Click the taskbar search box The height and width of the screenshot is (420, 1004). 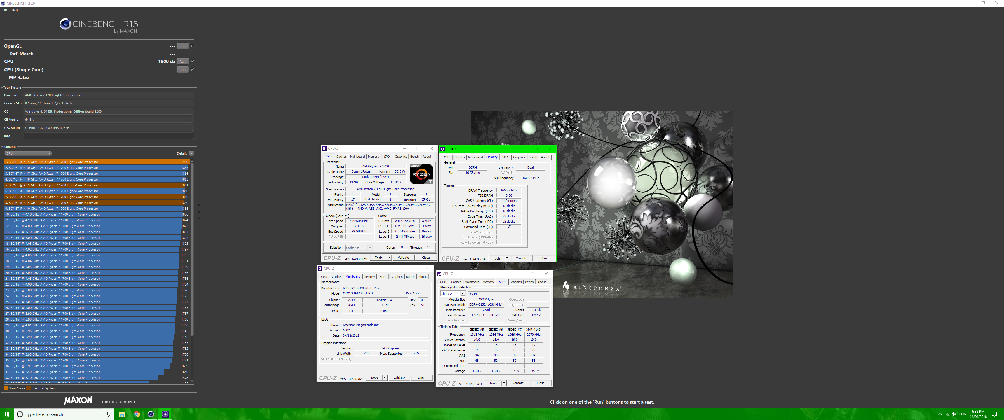pos(64,414)
